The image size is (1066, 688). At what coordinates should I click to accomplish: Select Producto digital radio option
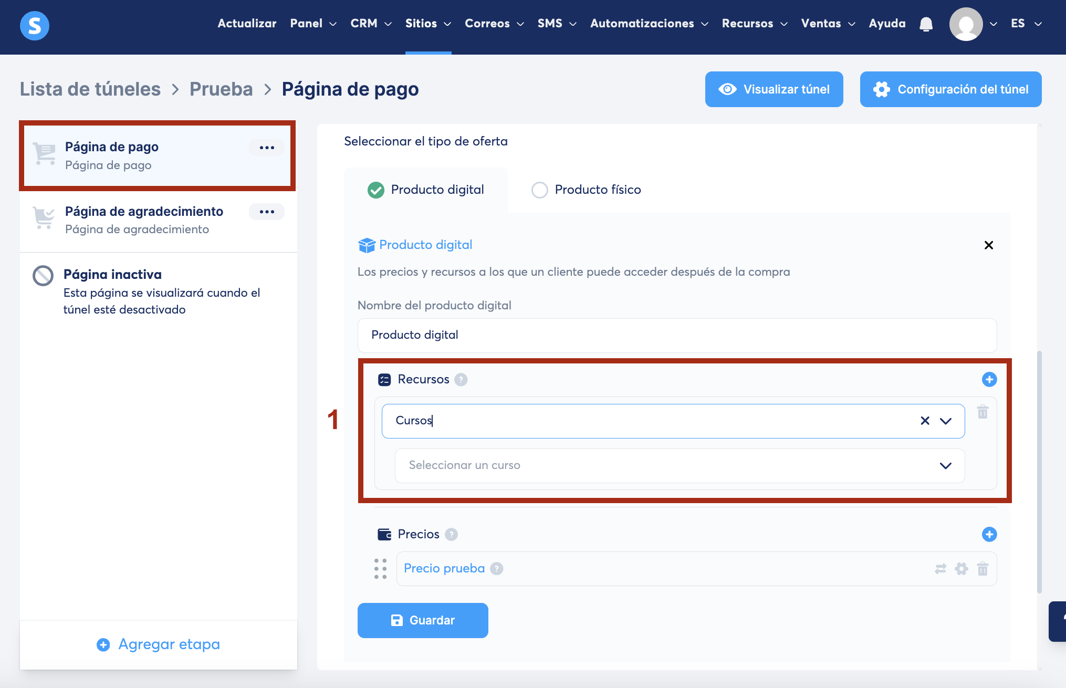(x=376, y=190)
